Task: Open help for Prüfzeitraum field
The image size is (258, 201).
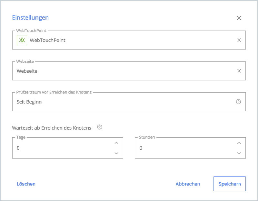Action: (x=238, y=102)
